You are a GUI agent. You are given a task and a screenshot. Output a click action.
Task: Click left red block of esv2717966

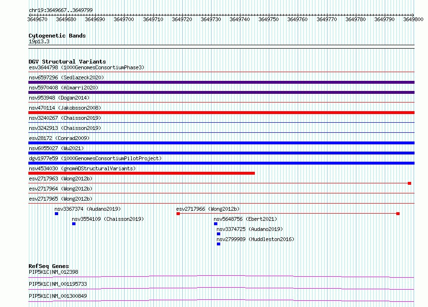178,214
